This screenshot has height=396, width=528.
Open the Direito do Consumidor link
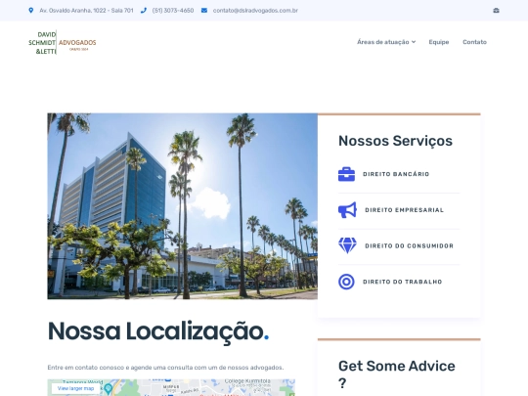(x=409, y=246)
